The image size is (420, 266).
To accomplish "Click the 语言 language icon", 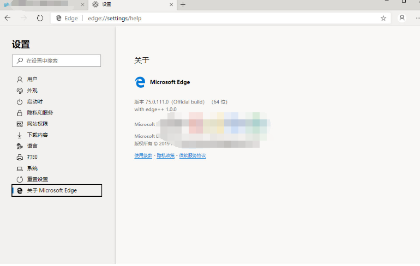I will coord(20,146).
